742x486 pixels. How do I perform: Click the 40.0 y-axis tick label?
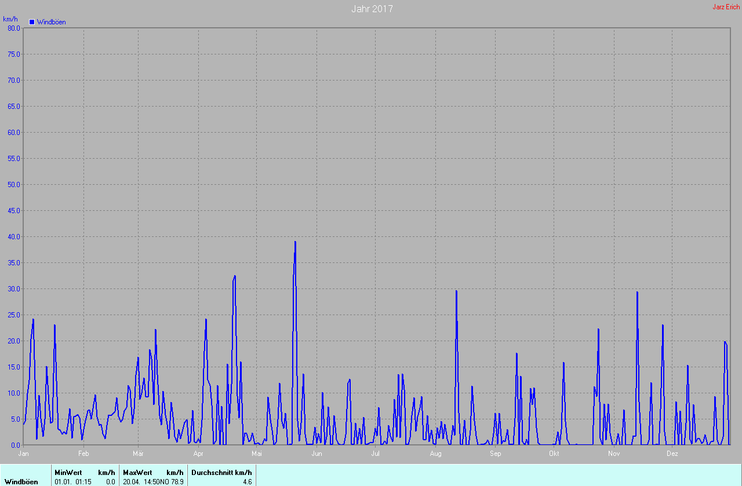click(x=13, y=237)
